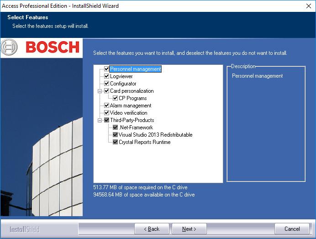Viewport: 316px width, 239px height.
Task: Select the Card personalization label
Action: (132, 91)
